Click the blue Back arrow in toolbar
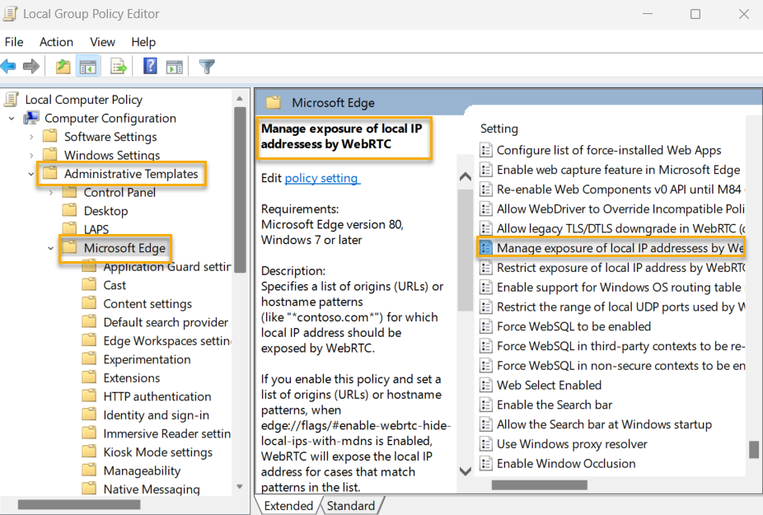This screenshot has height=515, width=763. coord(9,66)
